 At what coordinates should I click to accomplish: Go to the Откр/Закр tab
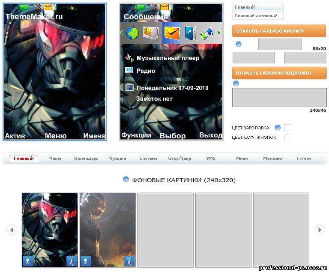tap(179, 158)
